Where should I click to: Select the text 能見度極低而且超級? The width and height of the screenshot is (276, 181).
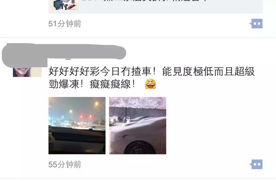208,71
